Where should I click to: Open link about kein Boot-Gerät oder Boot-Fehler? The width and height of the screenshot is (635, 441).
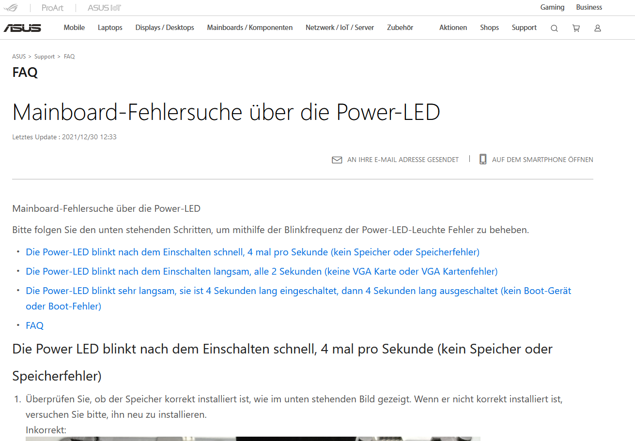click(x=298, y=298)
